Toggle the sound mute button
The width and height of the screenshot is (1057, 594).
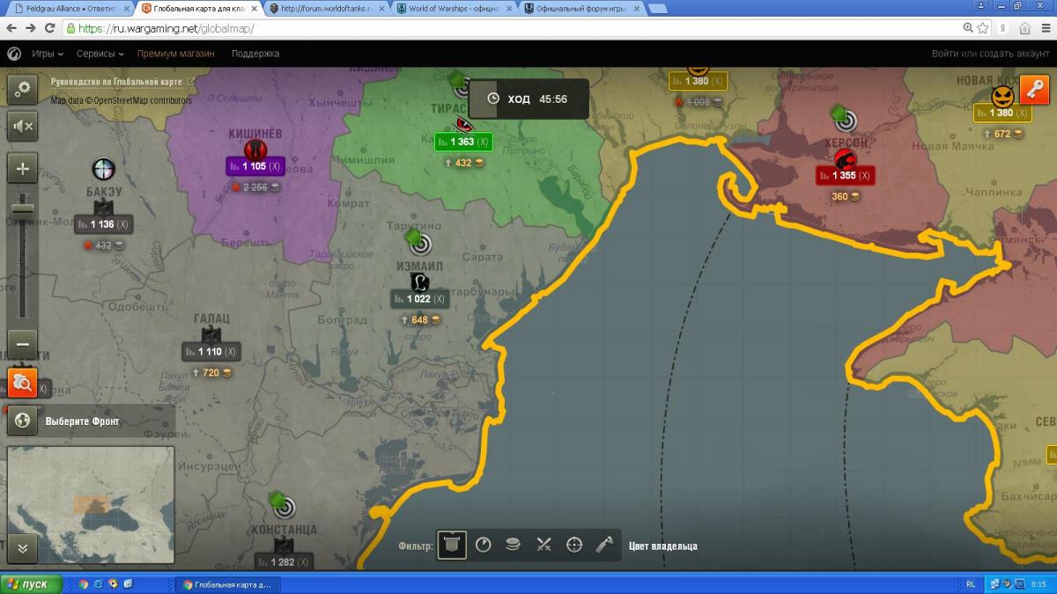pyautogui.click(x=23, y=128)
